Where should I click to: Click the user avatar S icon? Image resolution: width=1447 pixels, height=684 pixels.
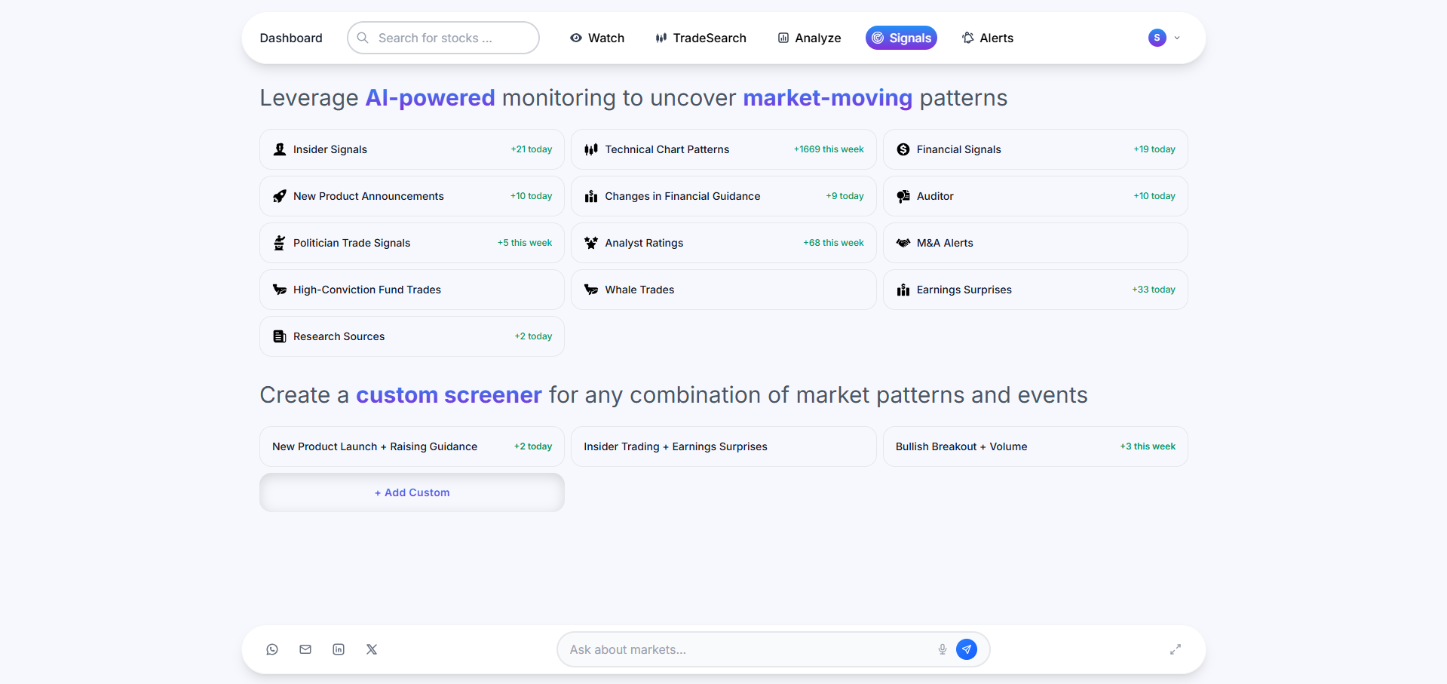[1157, 38]
